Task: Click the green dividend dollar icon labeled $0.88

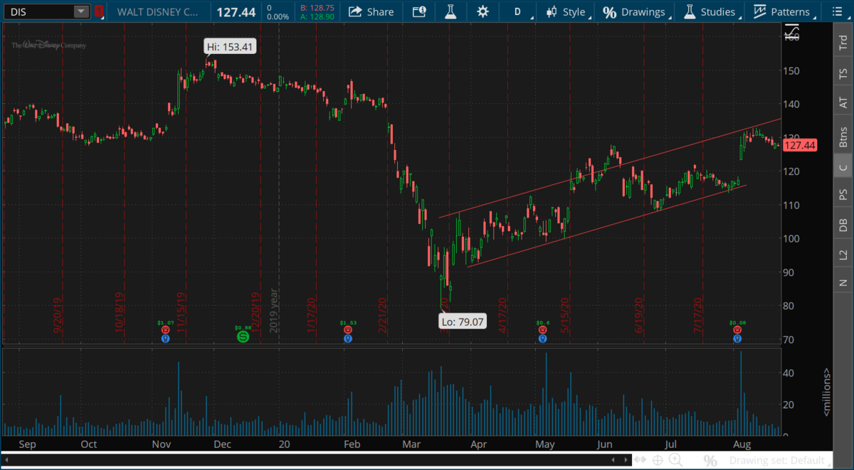Action: point(243,336)
